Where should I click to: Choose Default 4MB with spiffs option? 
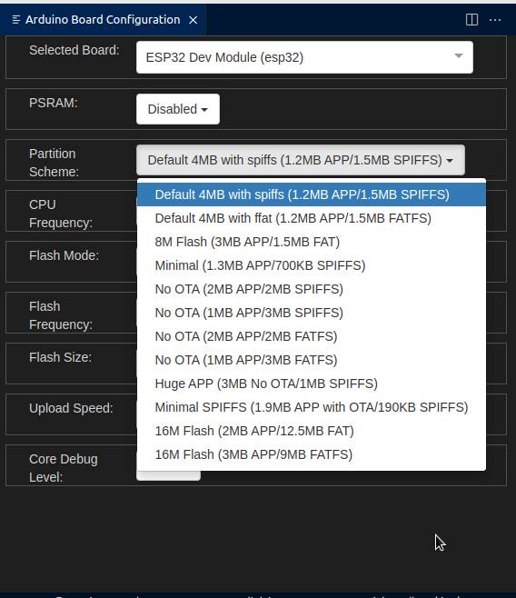point(312,194)
